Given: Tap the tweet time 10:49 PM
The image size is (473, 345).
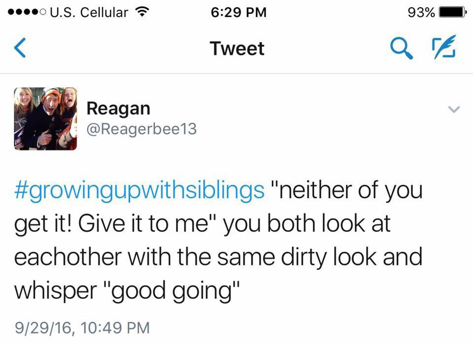Looking at the screenshot, I should [116, 328].
